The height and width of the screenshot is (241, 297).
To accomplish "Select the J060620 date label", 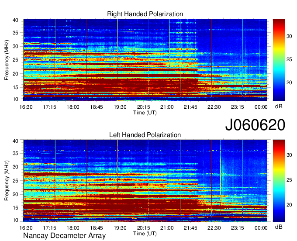I will pyautogui.click(x=255, y=124).
